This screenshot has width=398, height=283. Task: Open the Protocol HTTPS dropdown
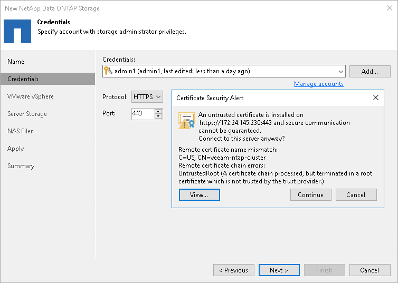[147, 97]
